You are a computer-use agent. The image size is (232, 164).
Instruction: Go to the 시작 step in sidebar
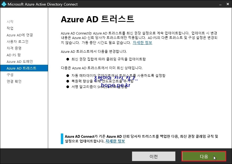pyautogui.click(x=10, y=22)
